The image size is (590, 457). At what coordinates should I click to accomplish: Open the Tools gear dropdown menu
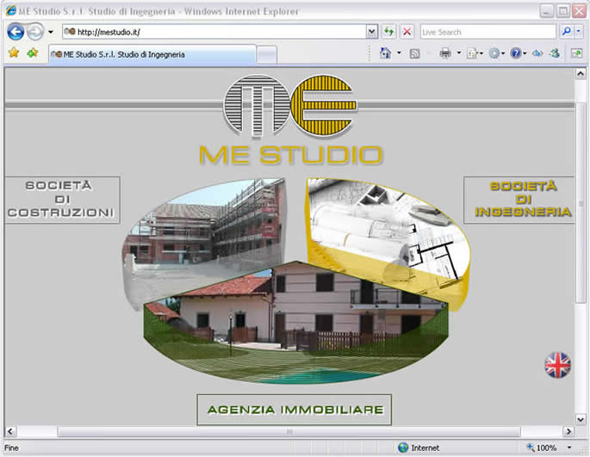[495, 53]
